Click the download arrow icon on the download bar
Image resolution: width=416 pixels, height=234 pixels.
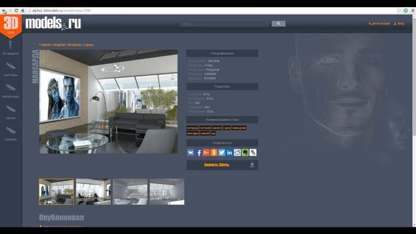coord(252,165)
